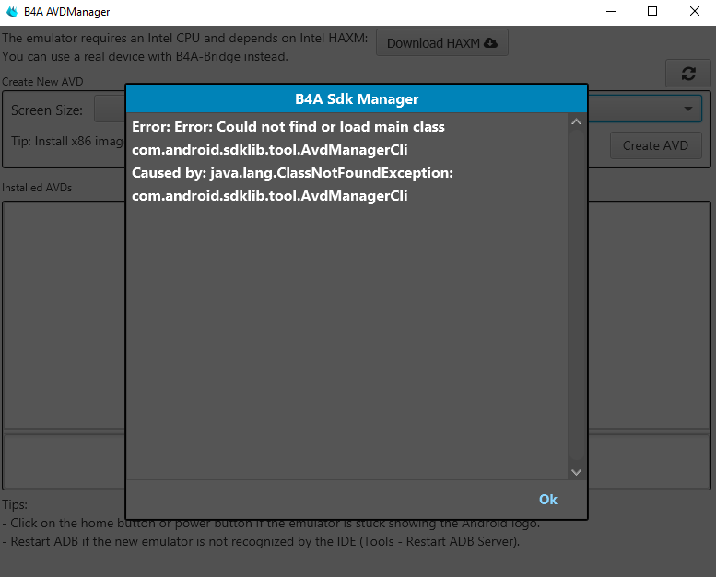Click the 'Installed AVDs' label
The image size is (716, 577).
pyautogui.click(x=37, y=188)
